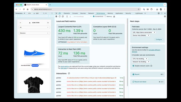
Task: Open the field data URL dropdown
Action: [x=144, y=32]
